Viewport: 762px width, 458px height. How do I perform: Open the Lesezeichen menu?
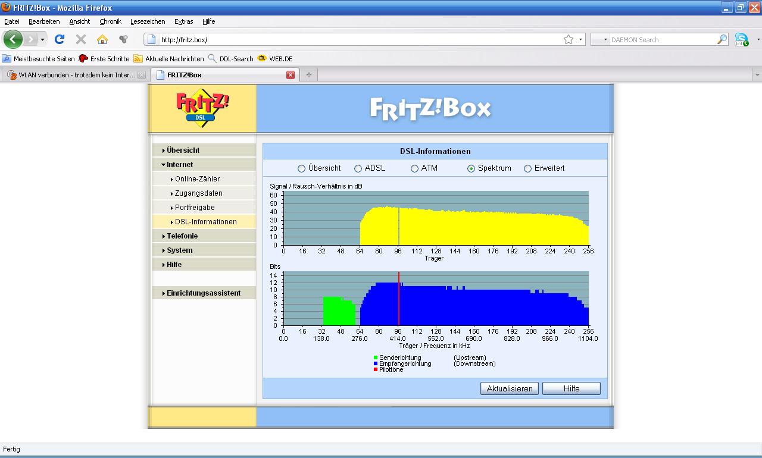point(148,21)
